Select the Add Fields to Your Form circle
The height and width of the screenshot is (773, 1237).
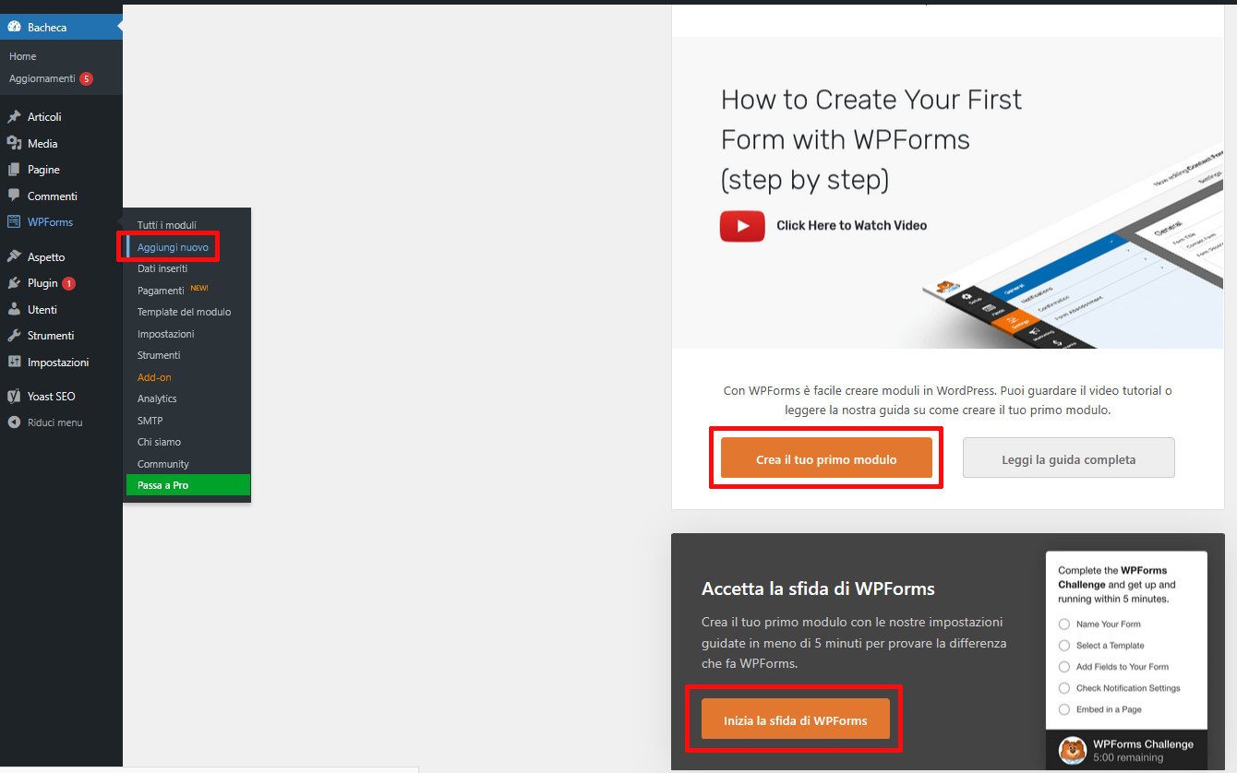[x=1064, y=667]
